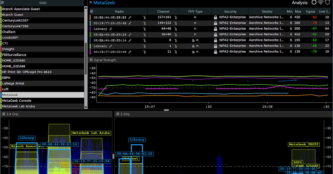Sort by the Security column header
The height and width of the screenshot is (174, 333).
pyautogui.click(x=230, y=12)
